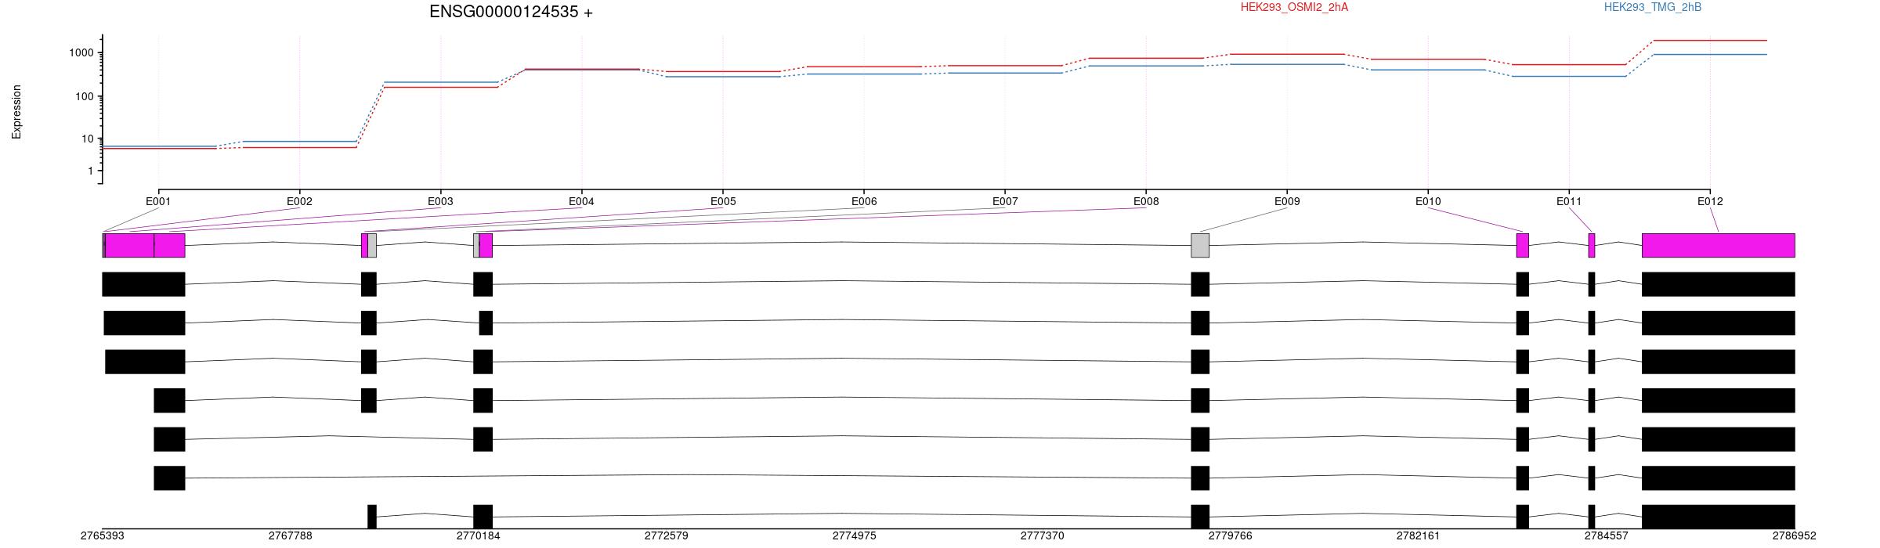
Task: Click the magenta E010 exon box in gene model
Action: (x=1523, y=245)
